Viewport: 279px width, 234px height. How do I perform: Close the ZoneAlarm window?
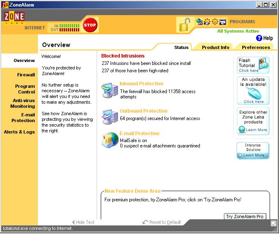(273, 4)
